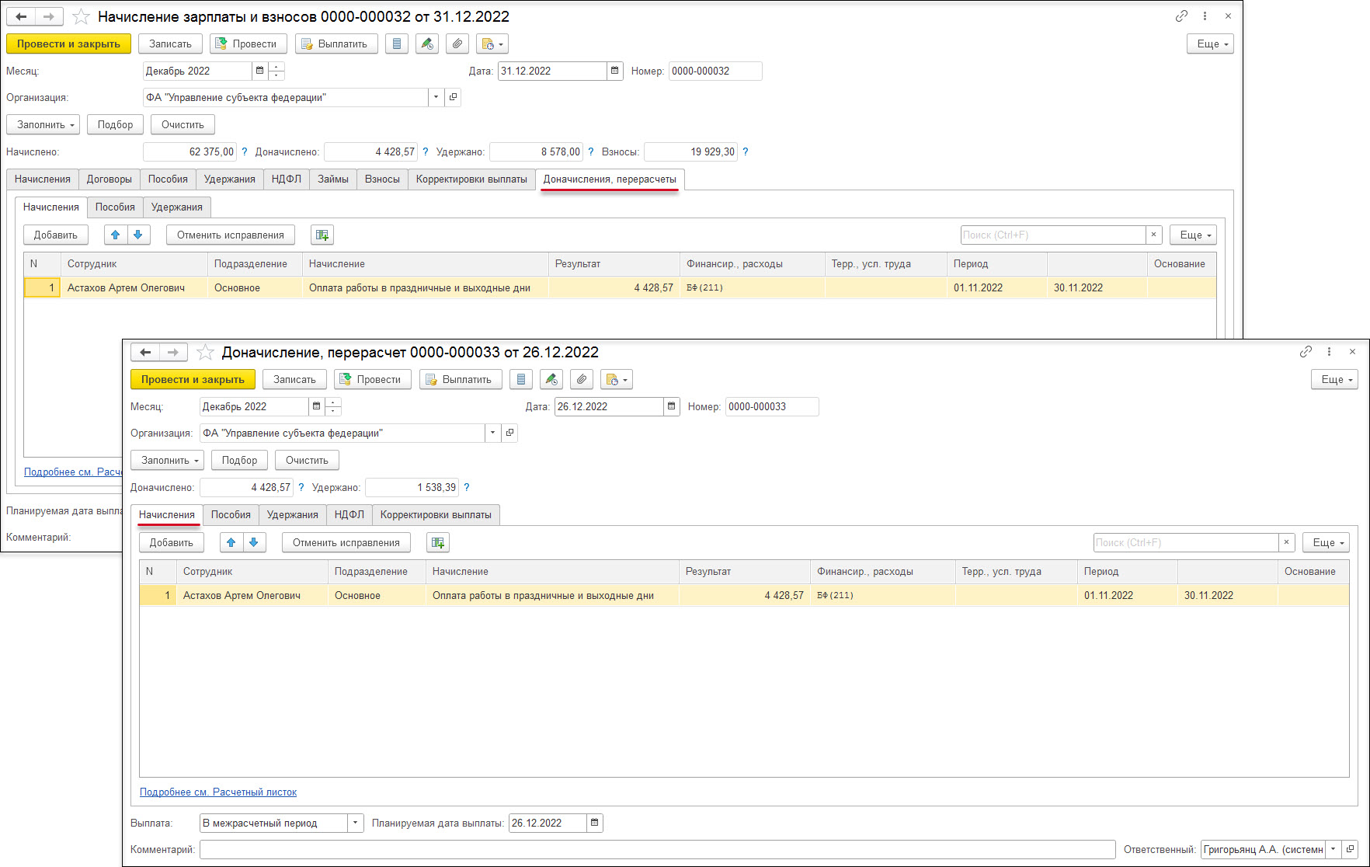This screenshot has height=867, width=1370.
Task: Click report list icon in Доначисление toolbar
Action: [521, 380]
